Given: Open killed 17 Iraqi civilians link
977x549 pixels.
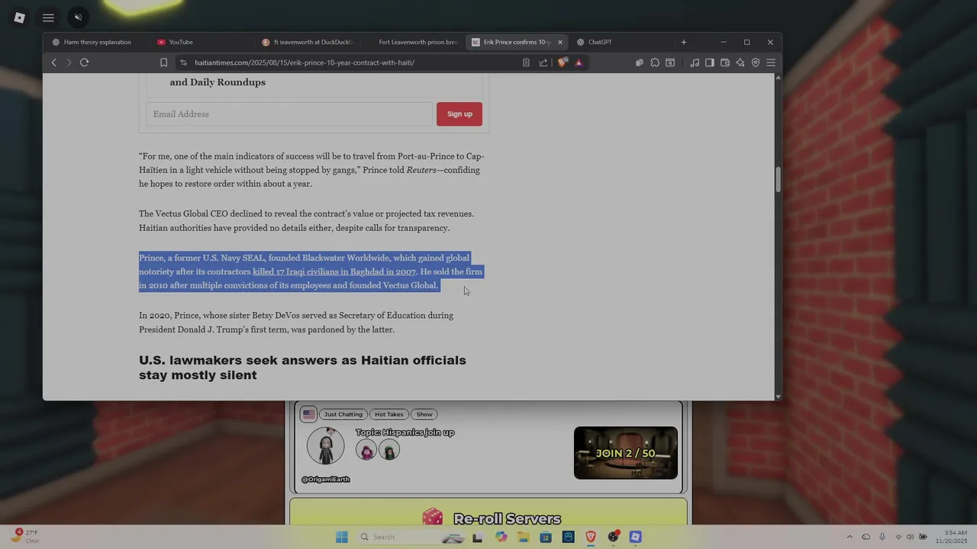Looking at the screenshot, I should [334, 271].
